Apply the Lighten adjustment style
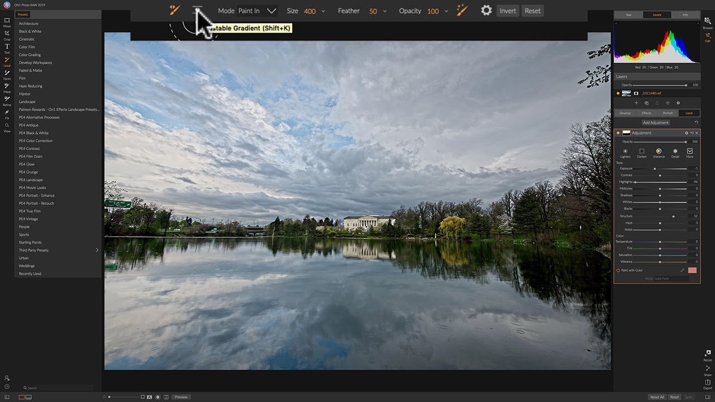Viewport: 715px width, 402px height. tap(625, 152)
